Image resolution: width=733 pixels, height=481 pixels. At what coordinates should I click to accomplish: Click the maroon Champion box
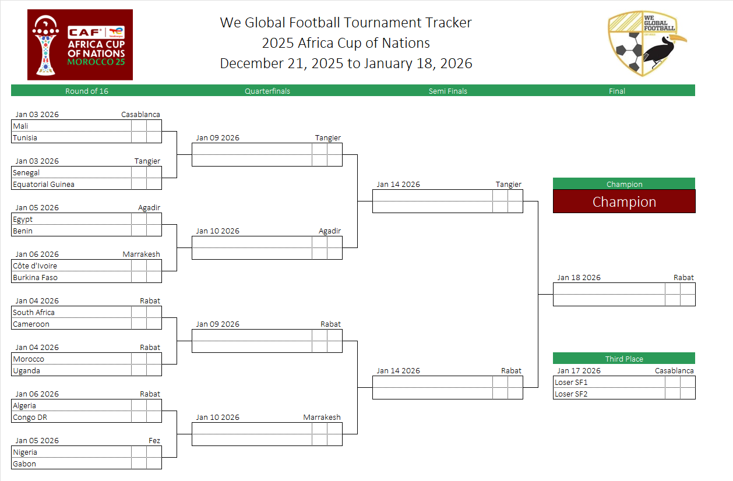pos(624,201)
